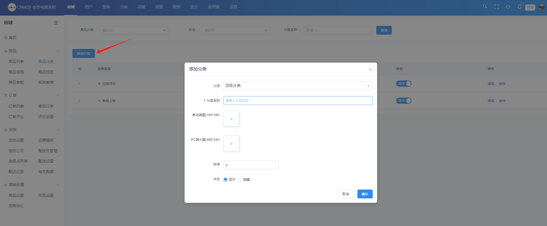This screenshot has height=226, width=547.
Task: Select the 显示 radio button
Action: (x=225, y=180)
